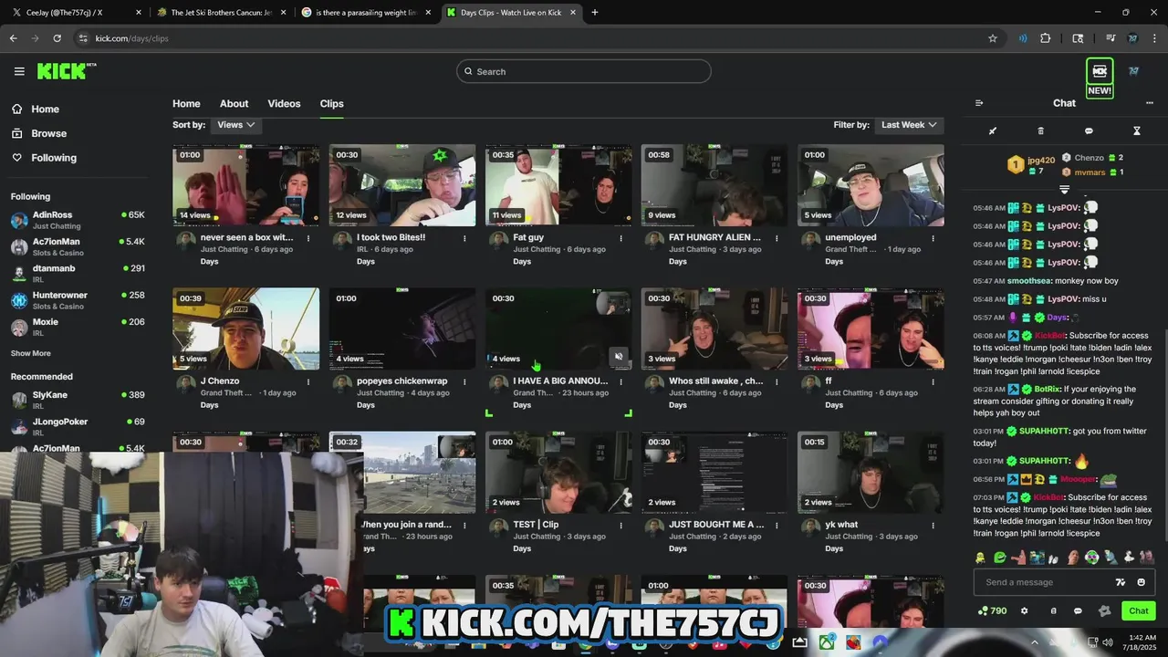Image resolution: width=1168 pixels, height=657 pixels.
Task: Click the green Chat send button
Action: point(1139,611)
